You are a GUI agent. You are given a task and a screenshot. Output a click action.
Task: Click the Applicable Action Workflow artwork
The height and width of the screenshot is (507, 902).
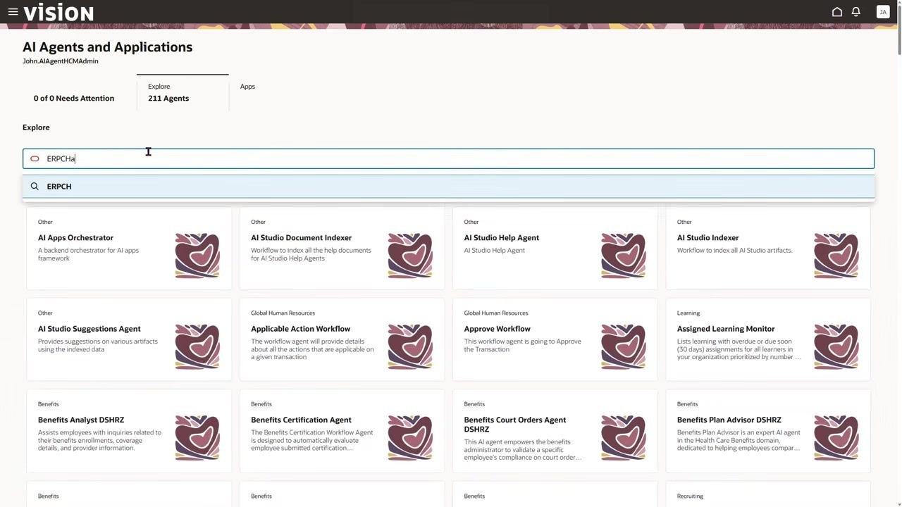click(410, 346)
